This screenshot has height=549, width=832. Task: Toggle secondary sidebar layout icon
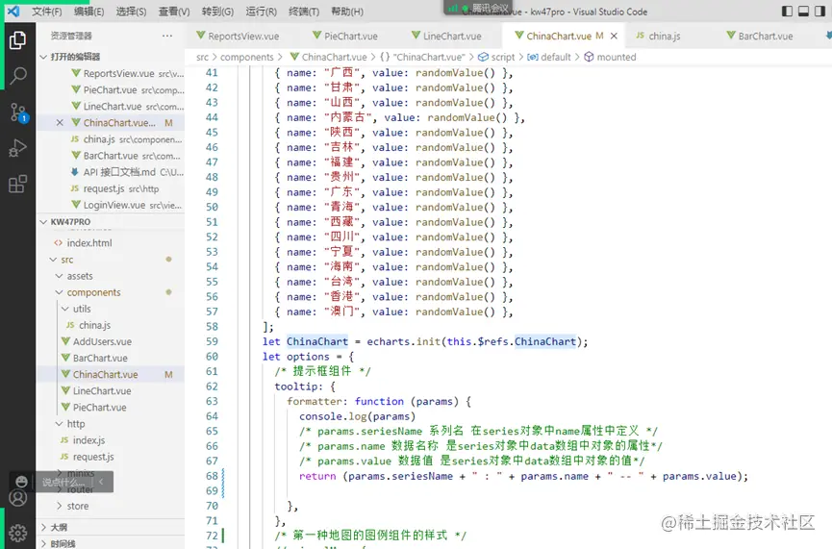click(x=820, y=12)
